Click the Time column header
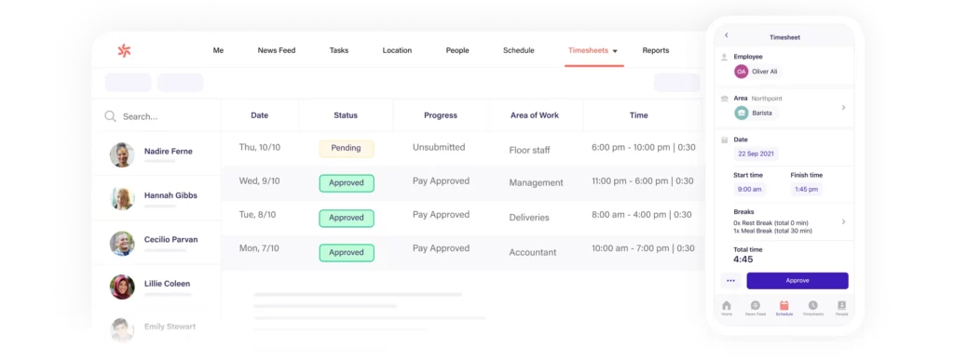Viewport: 954px width, 360px height. point(639,115)
